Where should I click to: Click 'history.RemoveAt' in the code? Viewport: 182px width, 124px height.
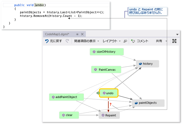[34, 16]
